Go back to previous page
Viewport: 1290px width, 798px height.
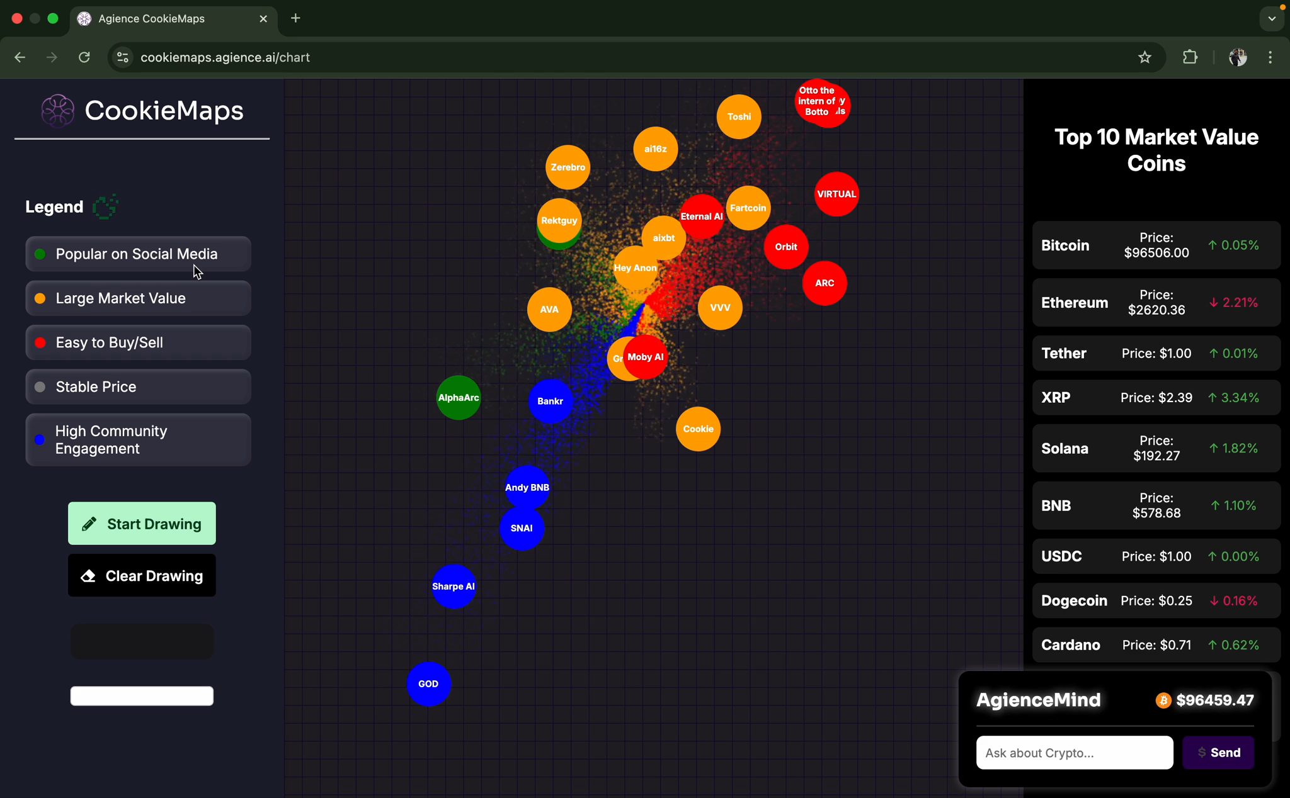20,57
